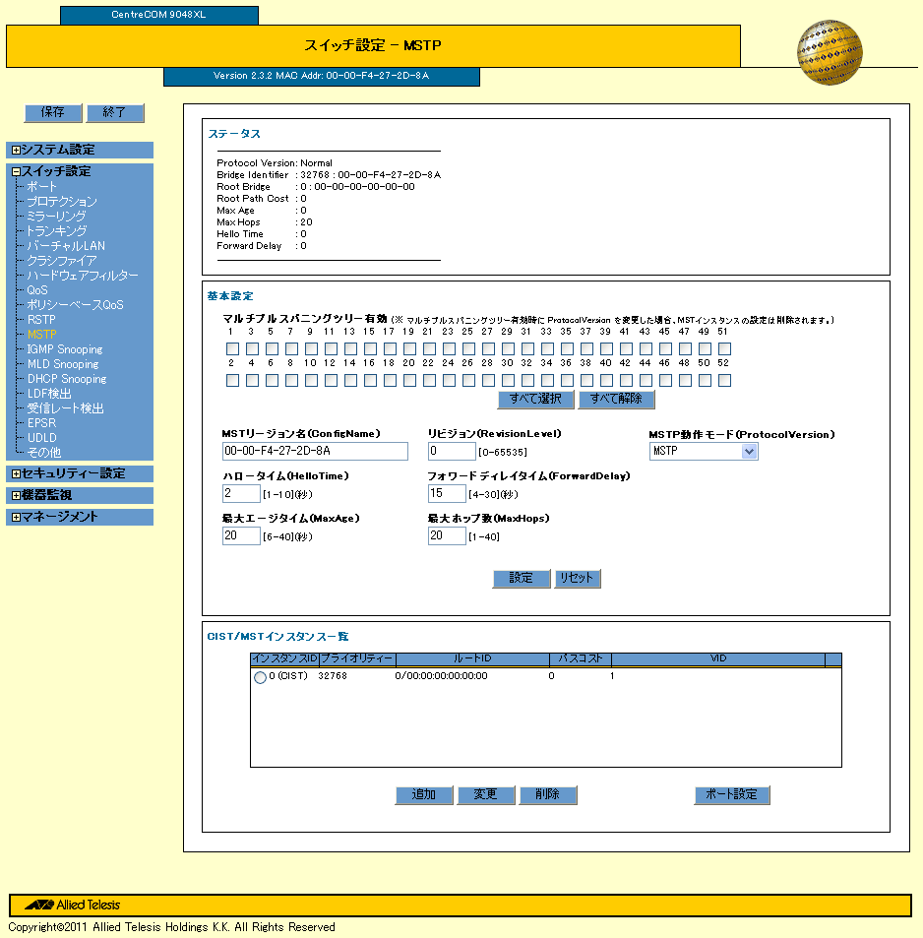923x938 pixels.
Task: Click the MSTリージョン名 ConfigName field
Action: click(x=315, y=451)
